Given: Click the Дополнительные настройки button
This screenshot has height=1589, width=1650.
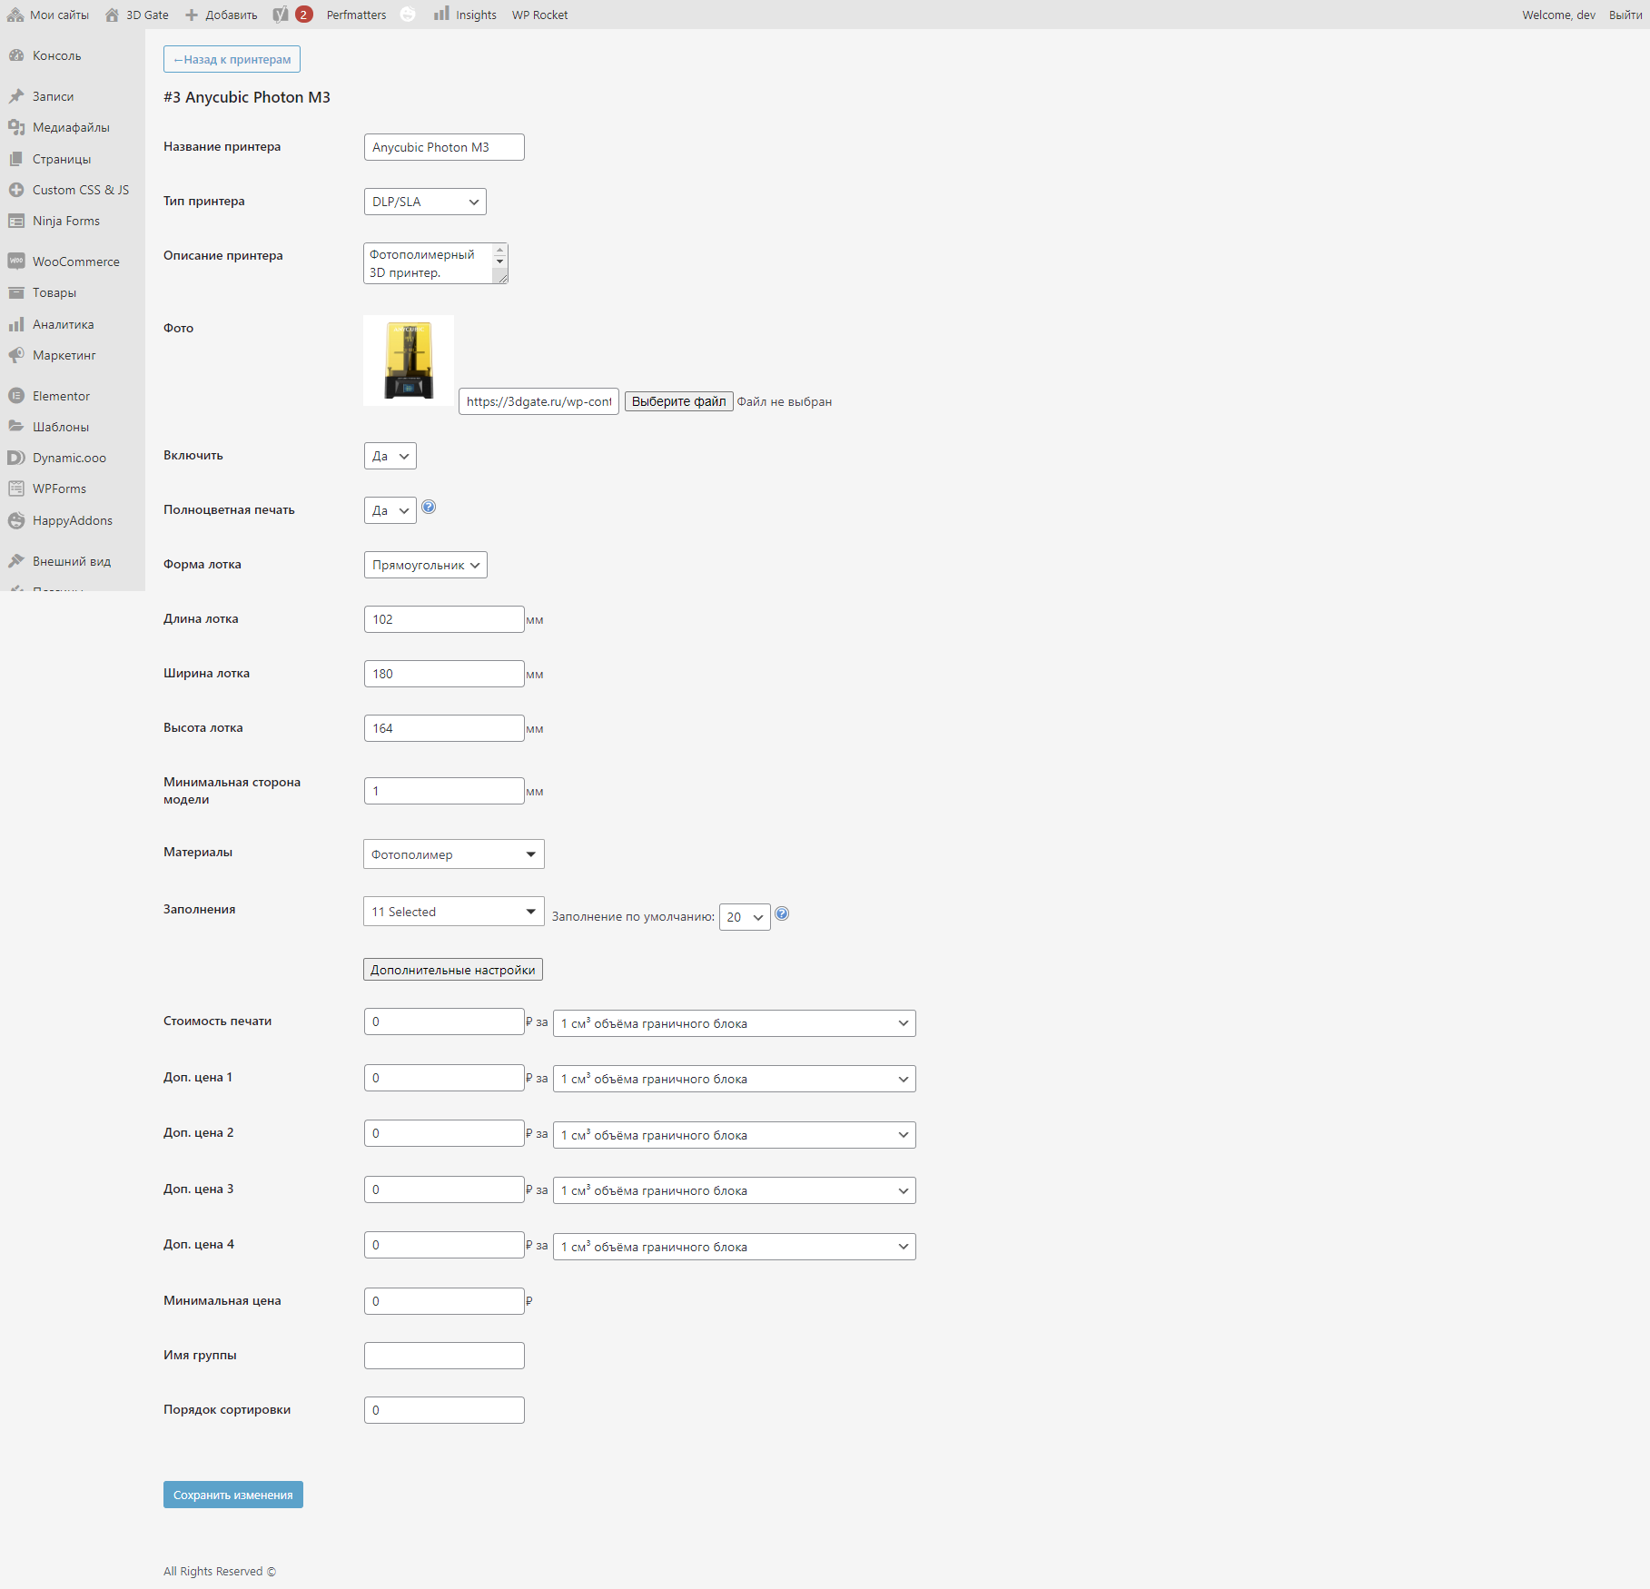Looking at the screenshot, I should pyautogui.click(x=453, y=970).
